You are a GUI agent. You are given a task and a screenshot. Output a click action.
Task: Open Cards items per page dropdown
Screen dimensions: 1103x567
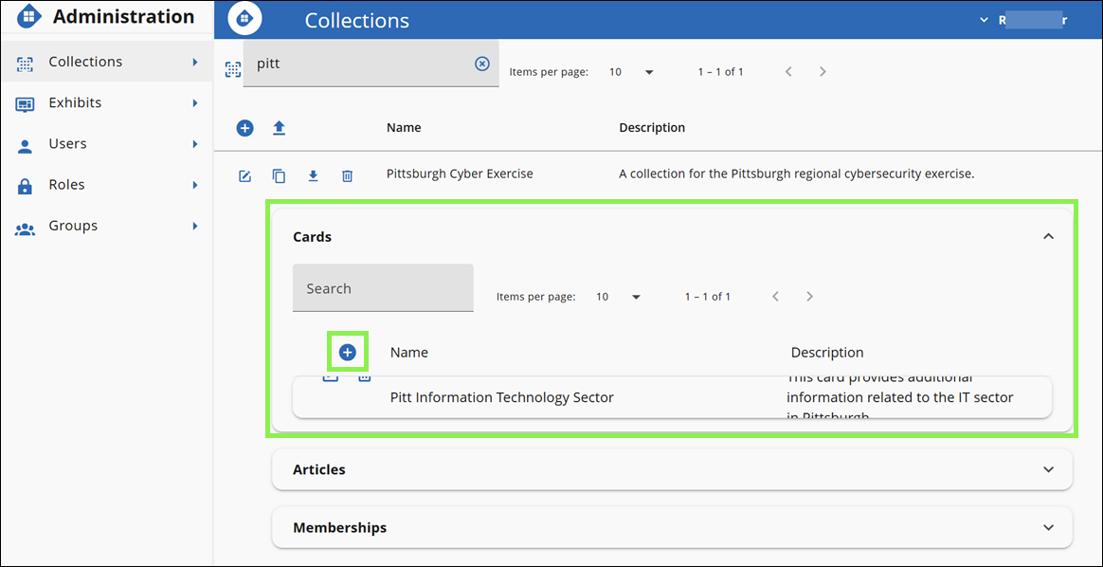click(619, 297)
